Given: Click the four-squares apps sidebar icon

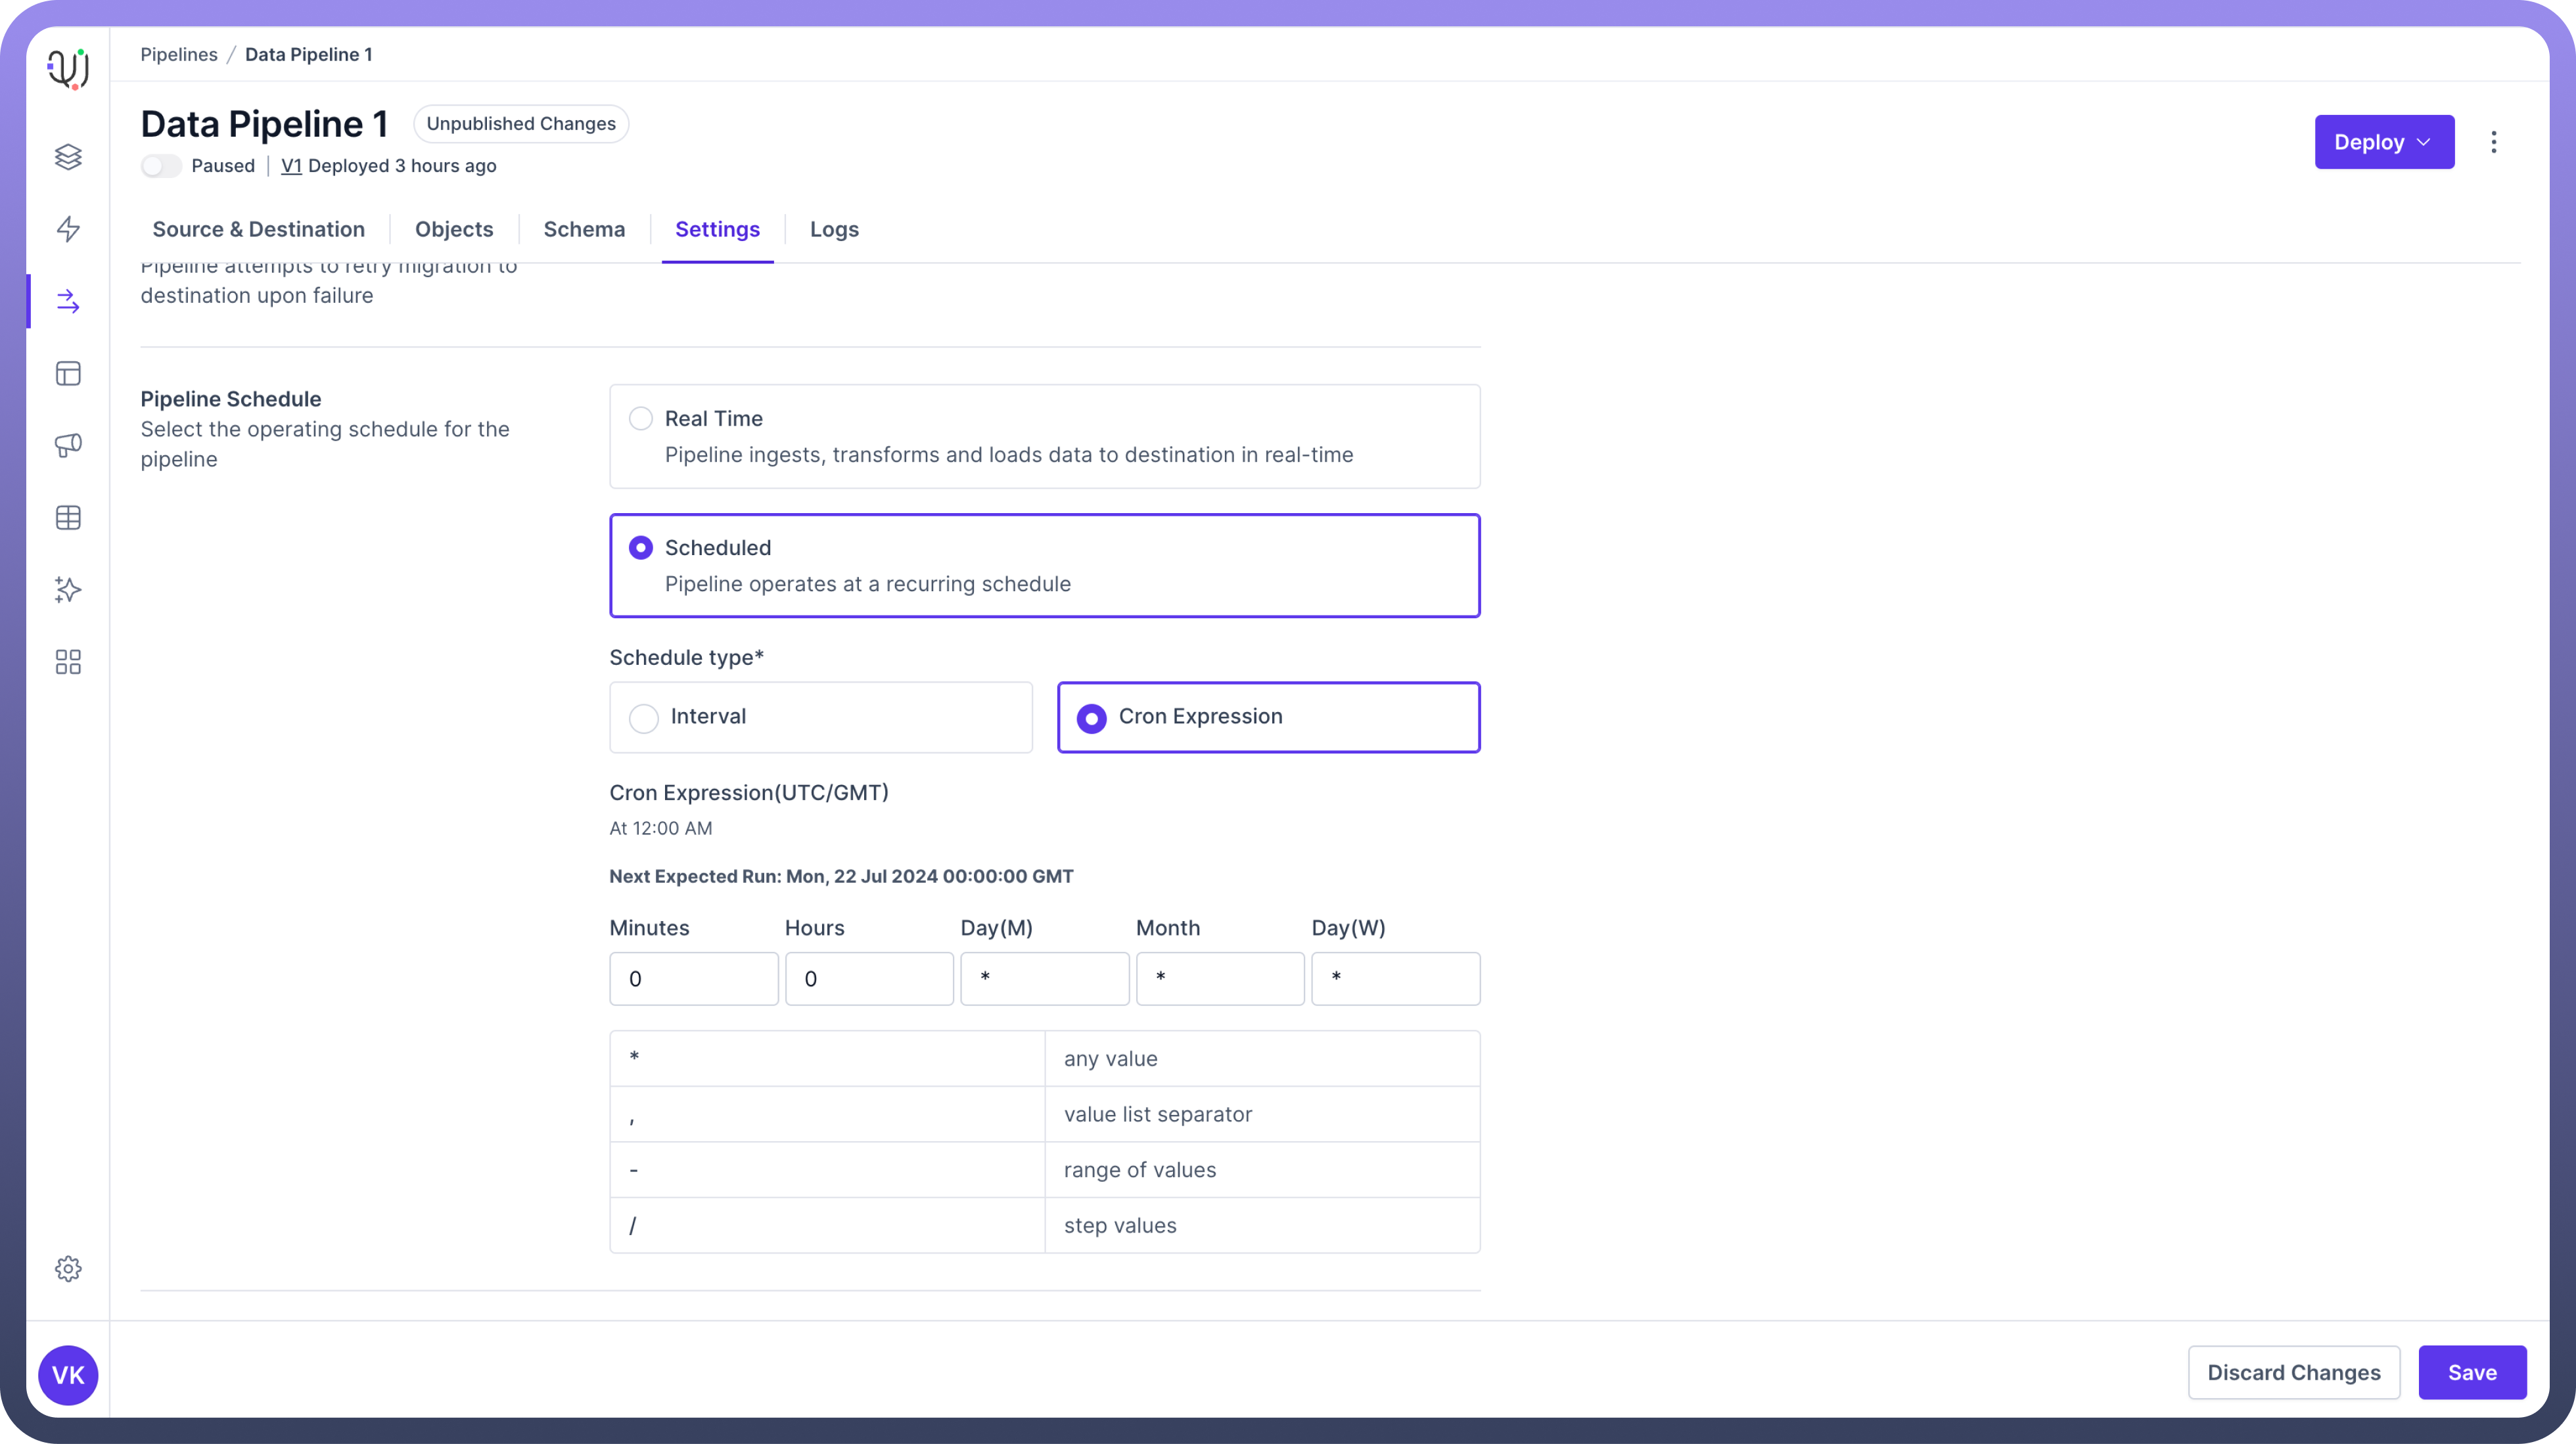Looking at the screenshot, I should tap(68, 661).
